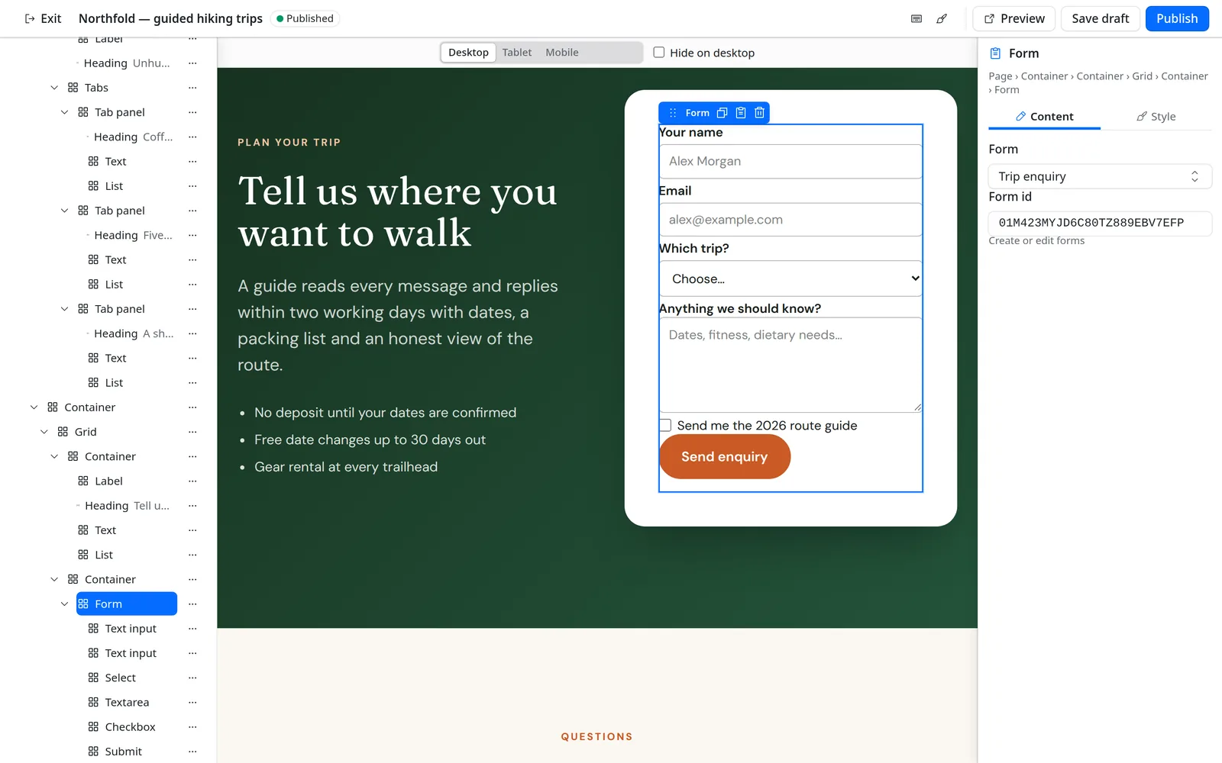The width and height of the screenshot is (1222, 763).
Task: Open the theme brush icon in top bar
Action: pyautogui.click(x=942, y=18)
